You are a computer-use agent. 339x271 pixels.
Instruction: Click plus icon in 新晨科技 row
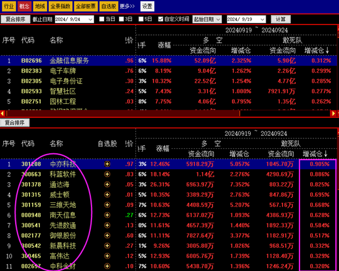click(x=107, y=246)
